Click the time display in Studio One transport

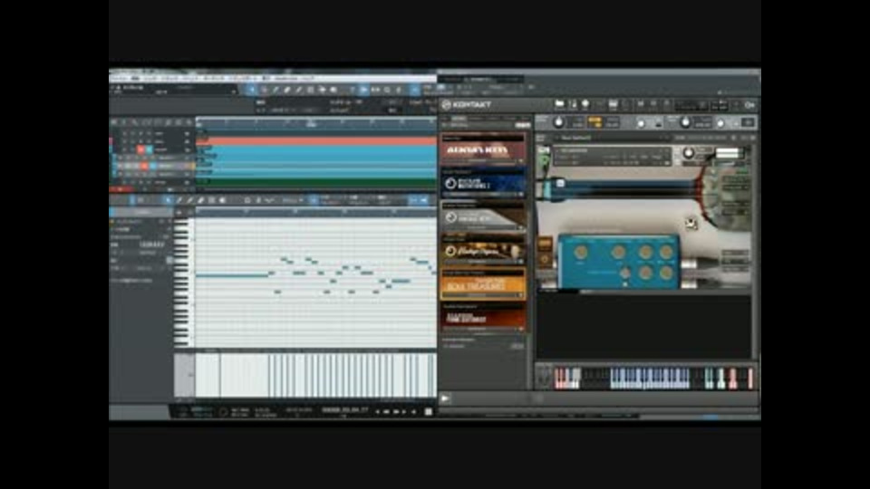point(344,410)
